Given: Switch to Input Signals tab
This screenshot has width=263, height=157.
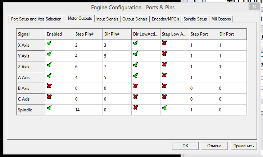Looking at the screenshot, I should coord(107,19).
